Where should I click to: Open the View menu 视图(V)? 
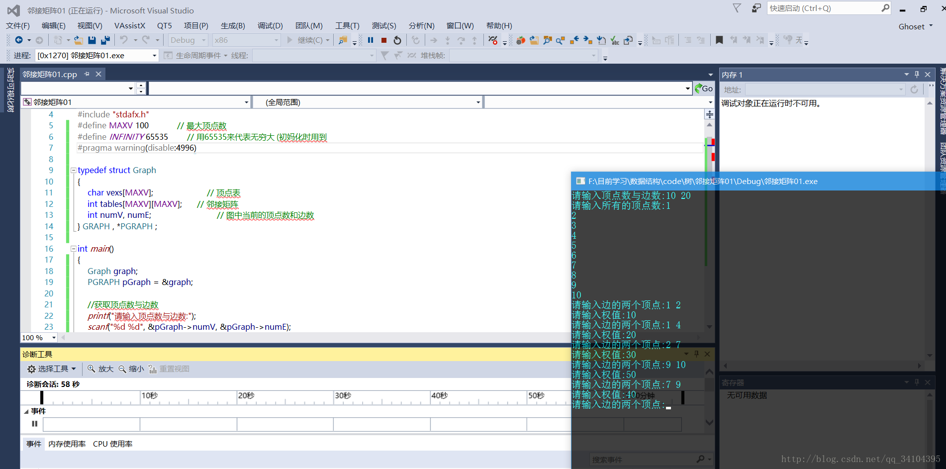(90, 25)
